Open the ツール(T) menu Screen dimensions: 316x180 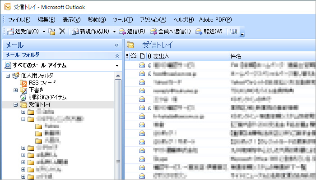coord(123,20)
